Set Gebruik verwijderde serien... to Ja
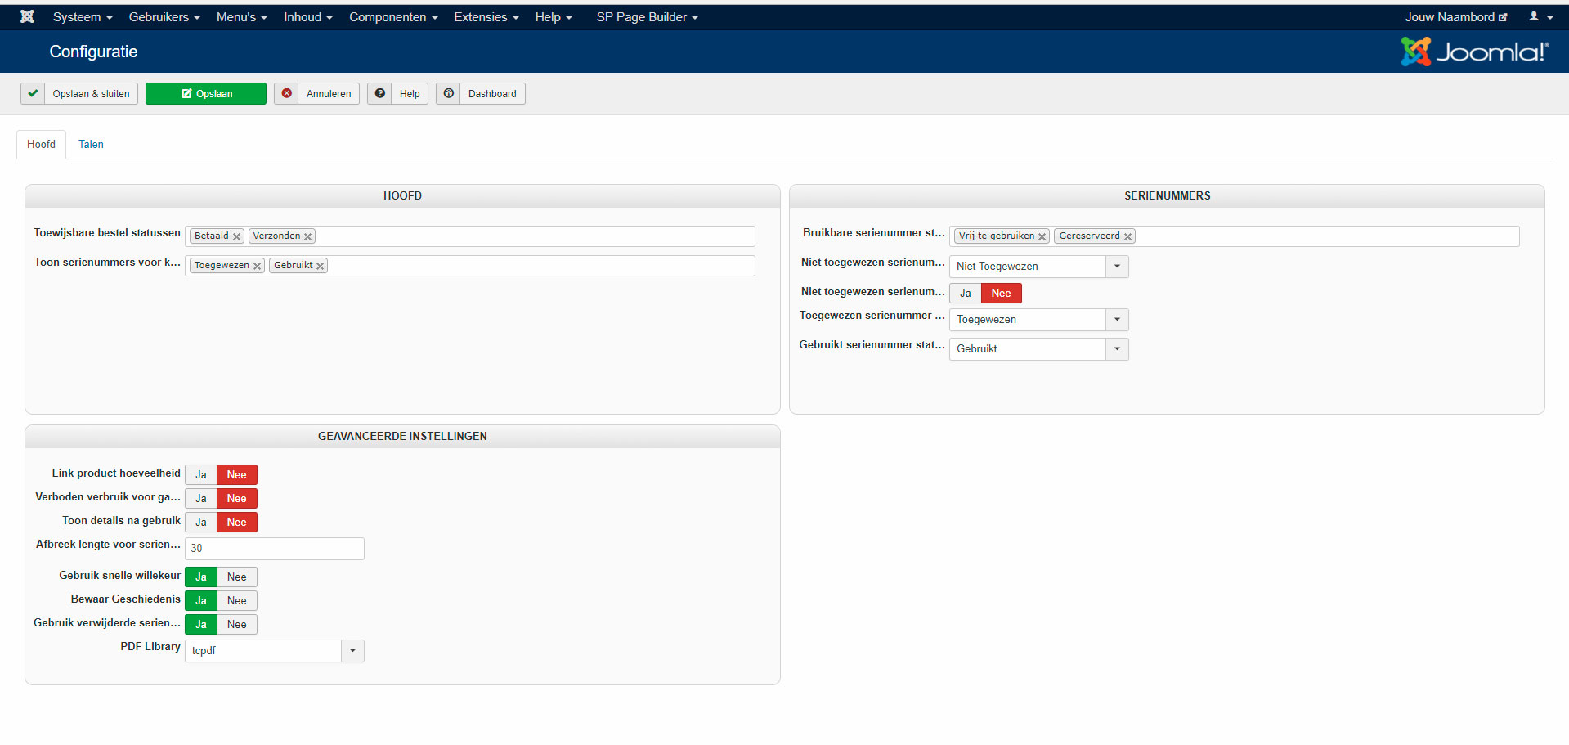Viewport: 1569px width, 745px height. [x=201, y=624]
